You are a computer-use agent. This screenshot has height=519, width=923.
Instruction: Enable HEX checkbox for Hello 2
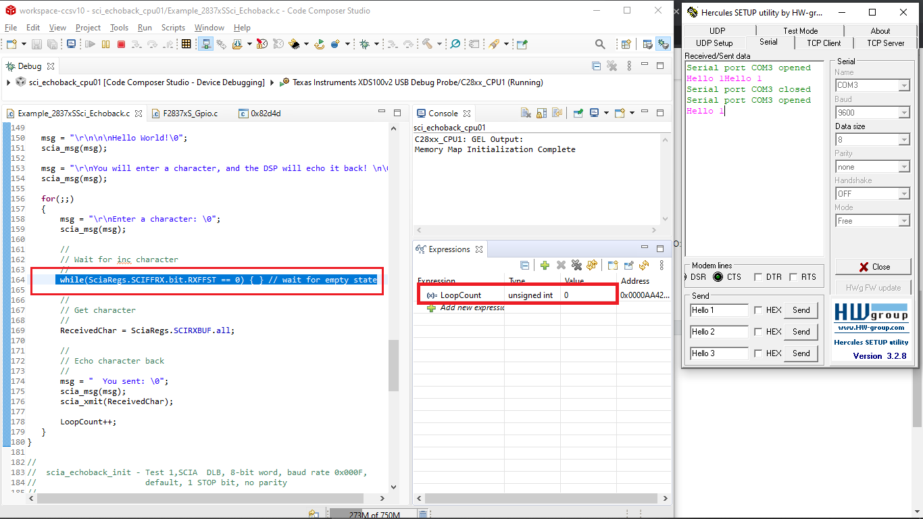pyautogui.click(x=758, y=332)
